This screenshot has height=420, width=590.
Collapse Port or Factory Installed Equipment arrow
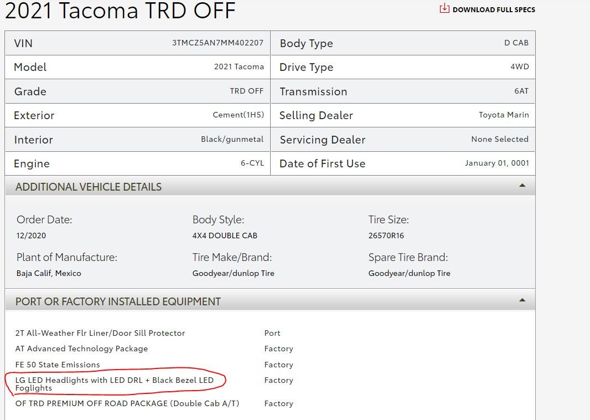tap(522, 300)
